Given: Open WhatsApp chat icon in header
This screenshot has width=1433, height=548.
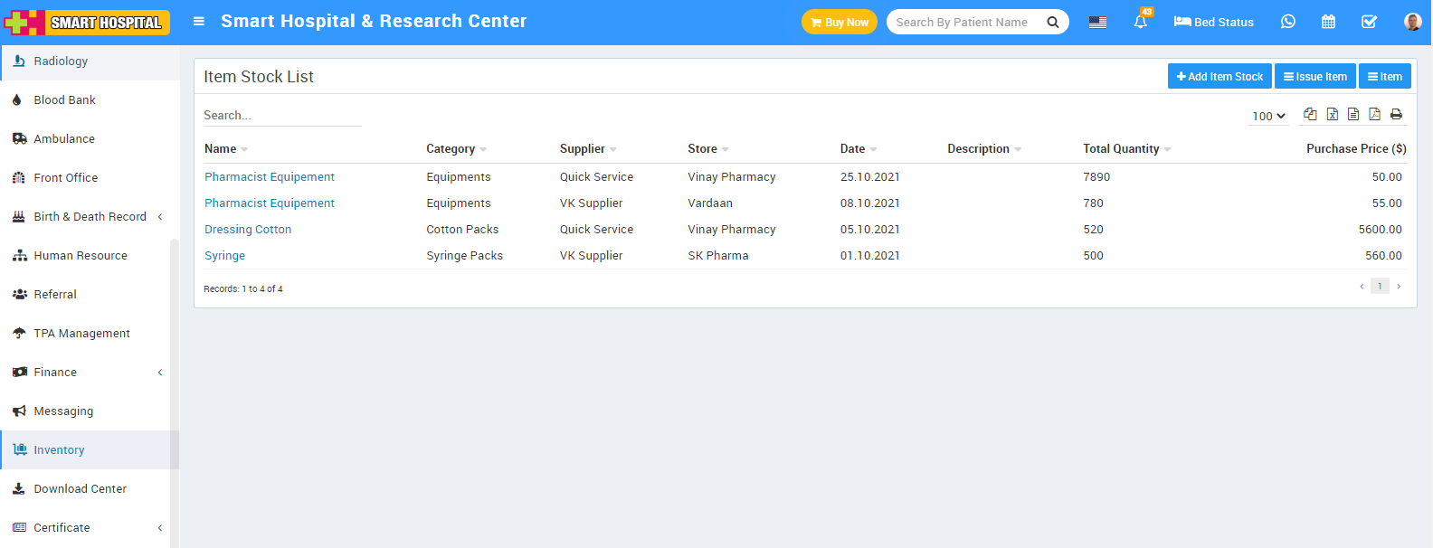Looking at the screenshot, I should pos(1287,22).
